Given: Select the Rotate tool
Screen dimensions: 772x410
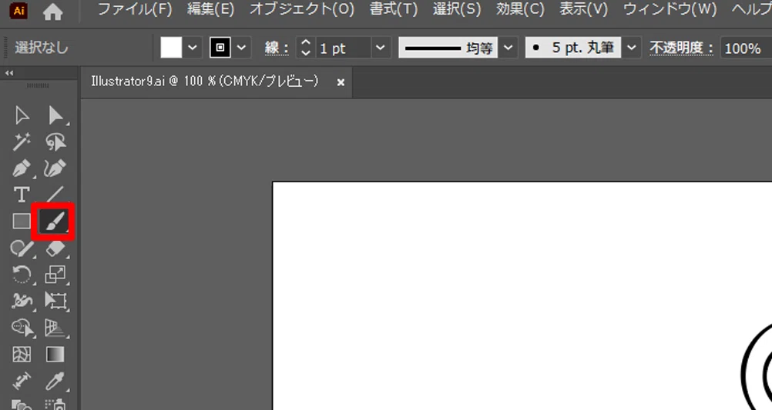Looking at the screenshot, I should [x=22, y=275].
